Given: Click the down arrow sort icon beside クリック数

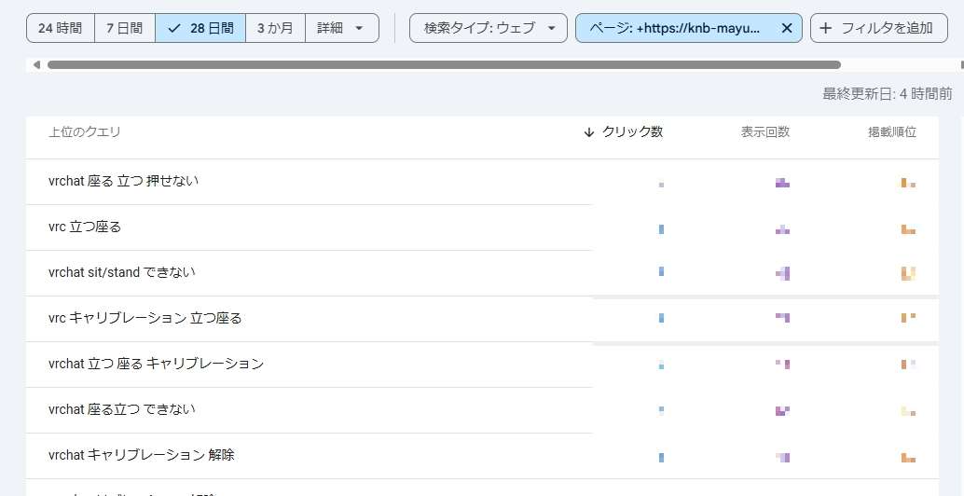Looking at the screenshot, I should [x=588, y=132].
